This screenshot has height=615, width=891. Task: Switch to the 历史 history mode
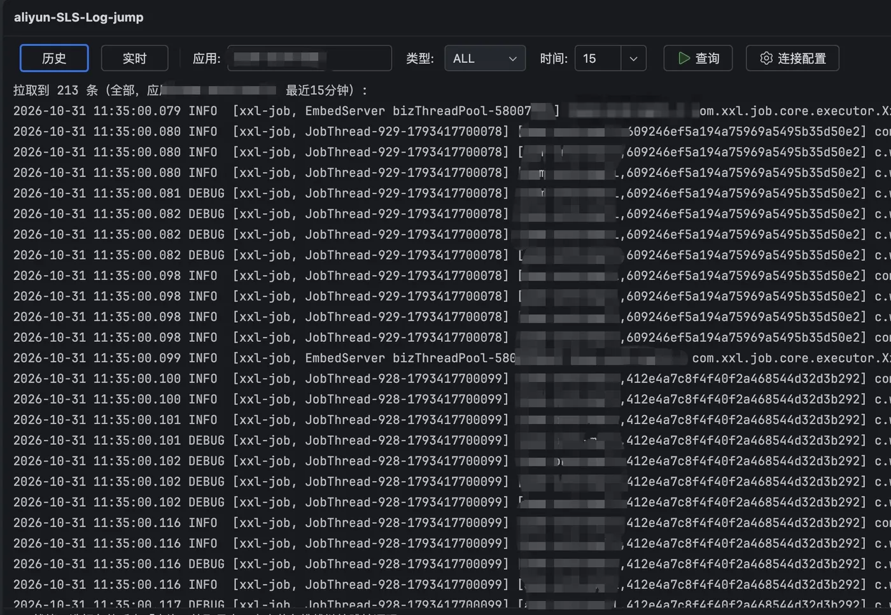point(54,59)
